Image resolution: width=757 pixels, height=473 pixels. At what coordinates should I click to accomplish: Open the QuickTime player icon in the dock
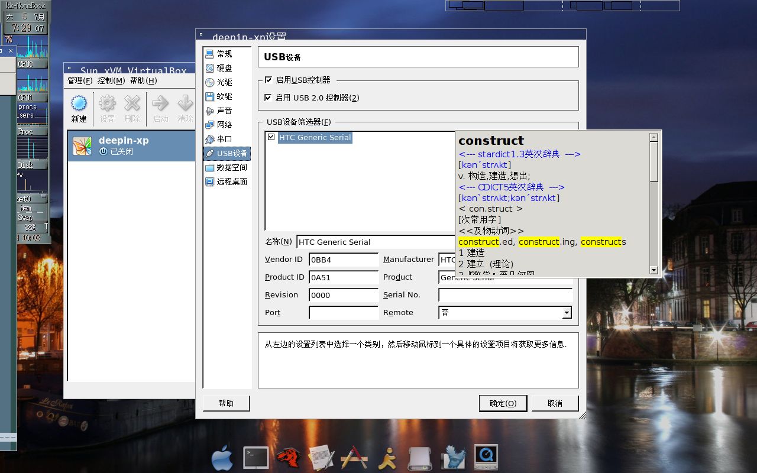[x=486, y=457]
